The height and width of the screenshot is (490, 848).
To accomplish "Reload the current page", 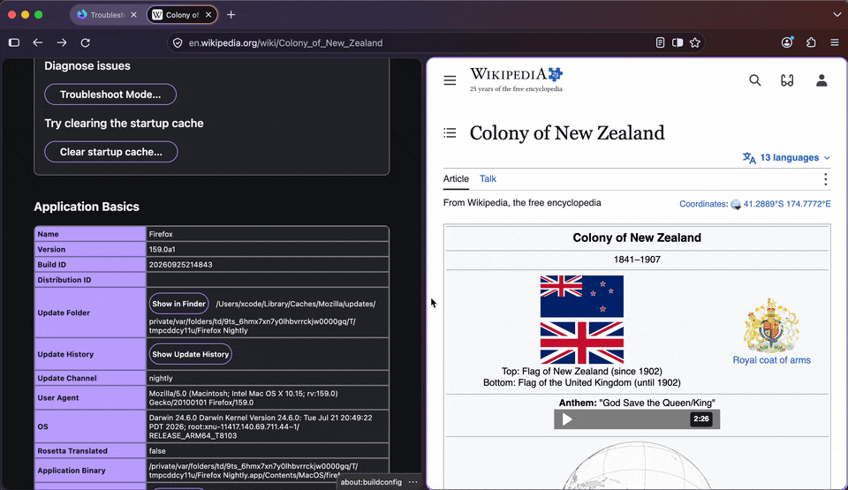I will [x=86, y=42].
